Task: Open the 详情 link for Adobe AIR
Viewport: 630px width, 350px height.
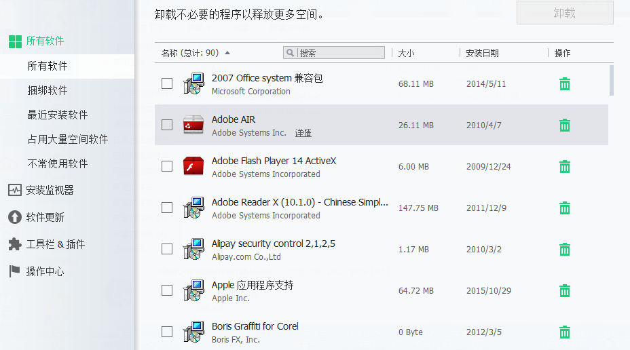Action: (x=303, y=133)
